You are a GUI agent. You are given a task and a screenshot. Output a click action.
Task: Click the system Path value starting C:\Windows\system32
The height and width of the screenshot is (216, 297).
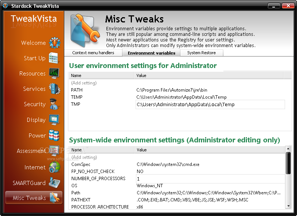tap(208, 193)
